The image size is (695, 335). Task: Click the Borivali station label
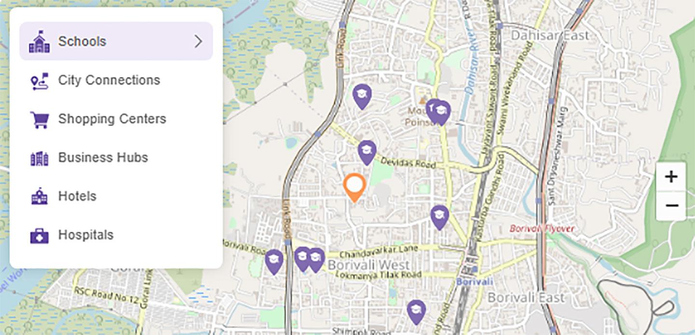pos(474,281)
